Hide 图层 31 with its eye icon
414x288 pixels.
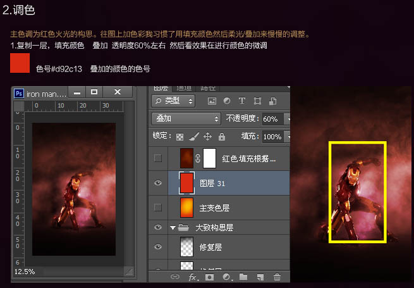[158, 183]
